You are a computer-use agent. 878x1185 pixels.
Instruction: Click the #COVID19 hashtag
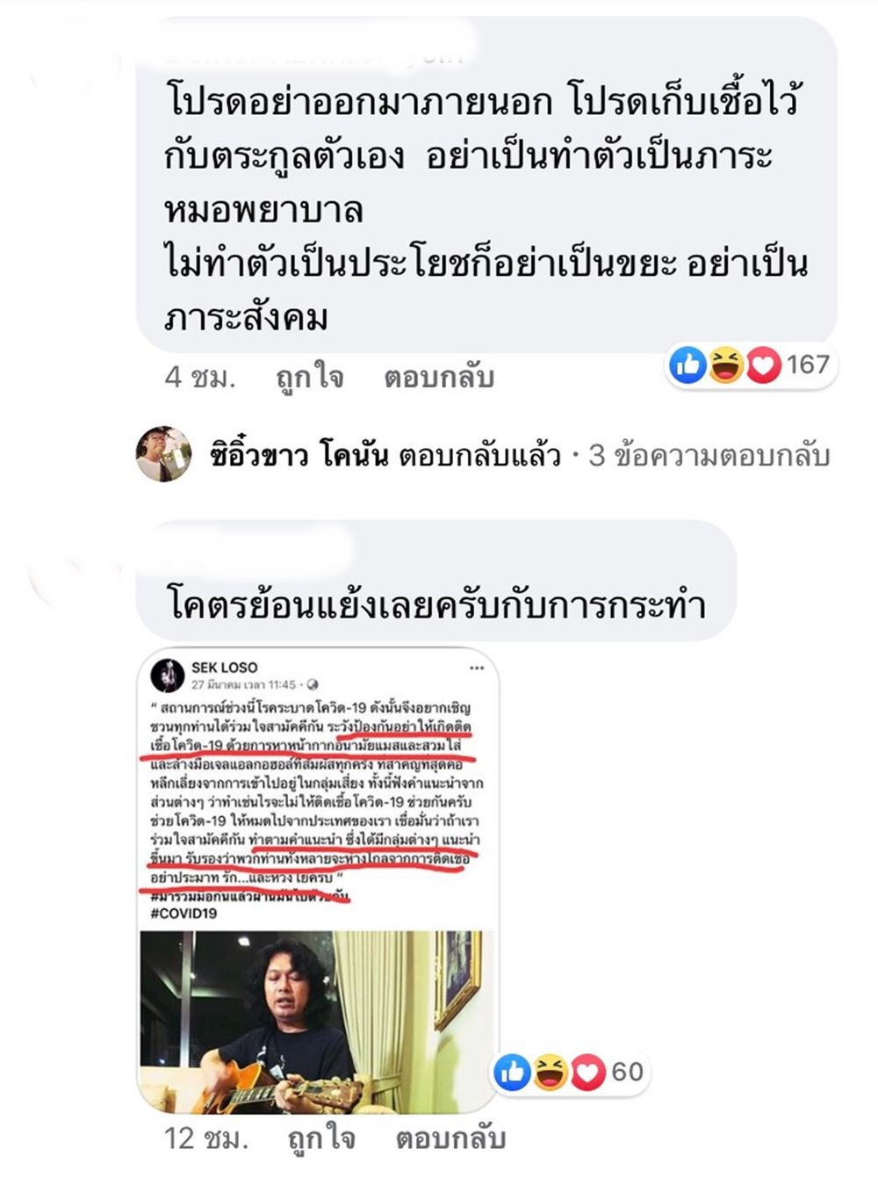(x=184, y=914)
